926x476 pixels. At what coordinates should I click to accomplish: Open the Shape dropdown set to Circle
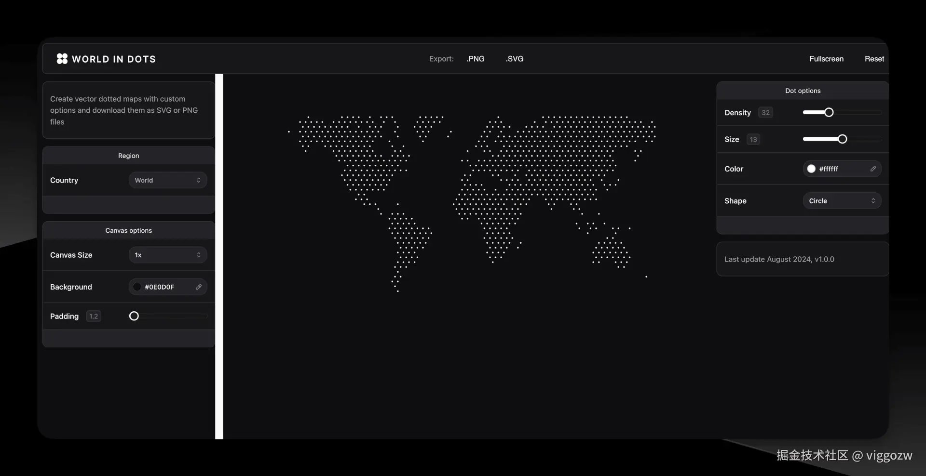point(842,200)
